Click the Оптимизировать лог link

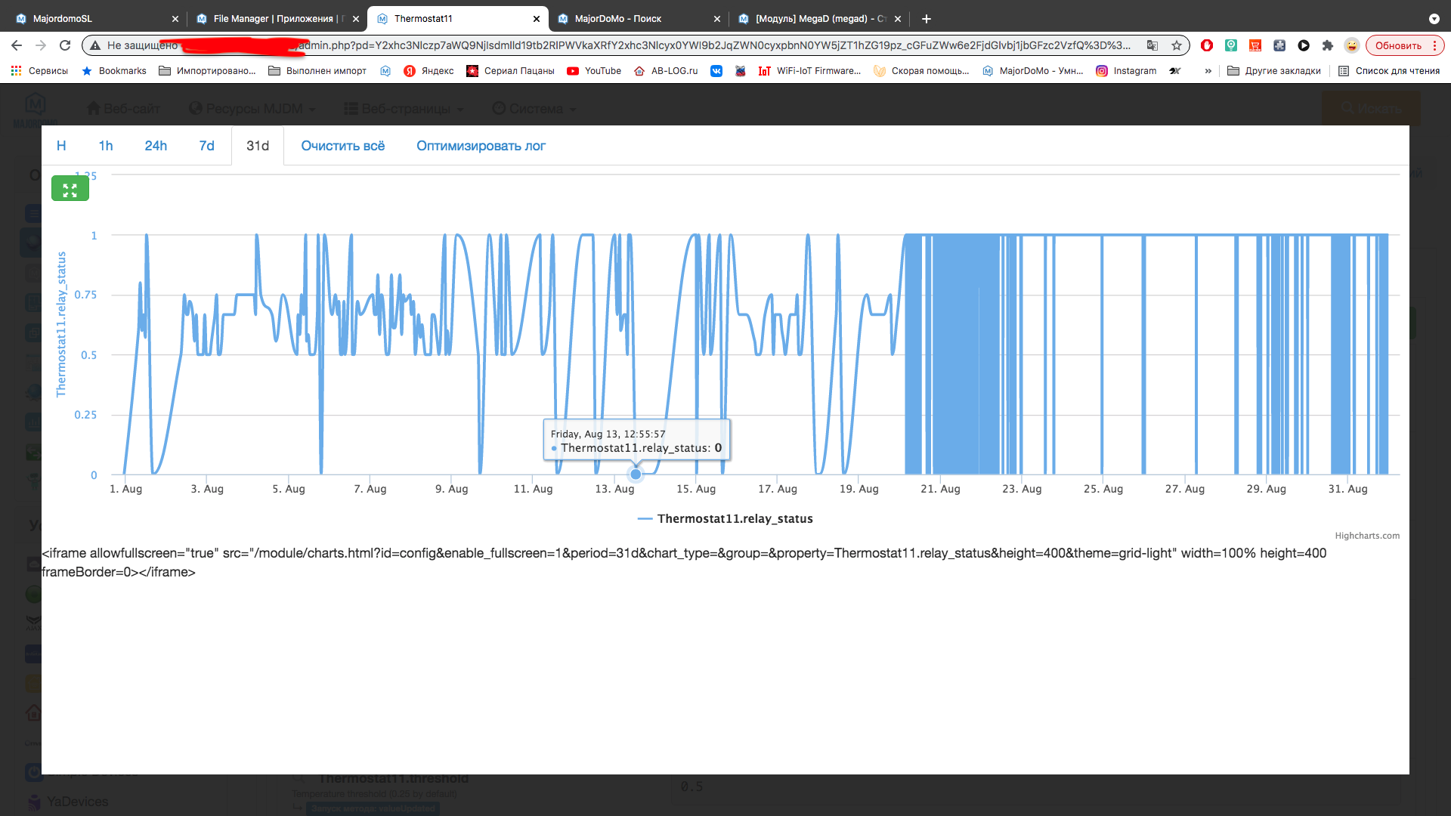[x=481, y=146]
